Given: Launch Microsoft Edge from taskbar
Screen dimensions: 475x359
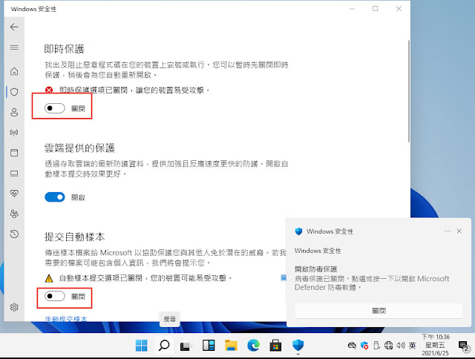Looking at the screenshot, I should tap(253, 346).
